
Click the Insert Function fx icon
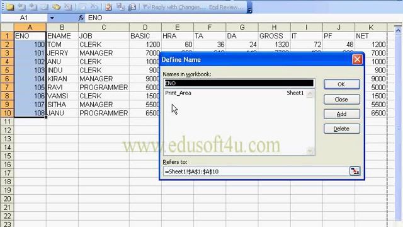coord(81,18)
